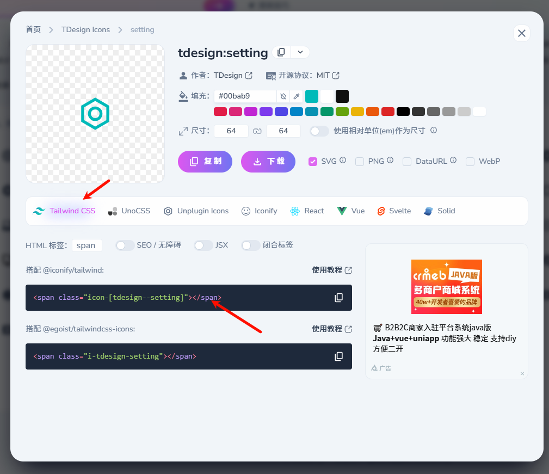Pick the red palette swatch at row start

(x=220, y=112)
